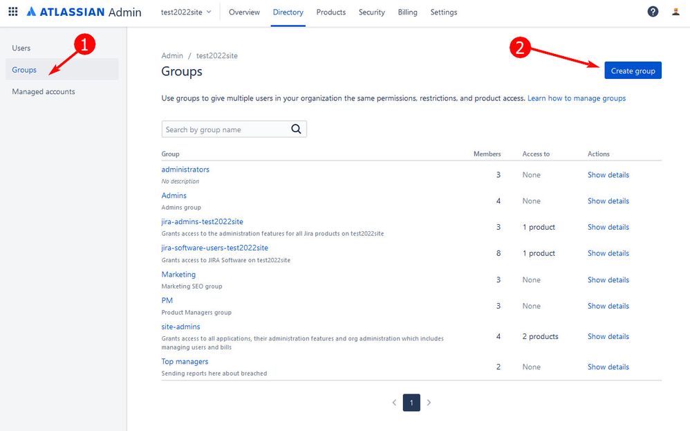This screenshot has height=431, width=690.
Task: Click 'No description' under administrators
Action: tap(180, 181)
